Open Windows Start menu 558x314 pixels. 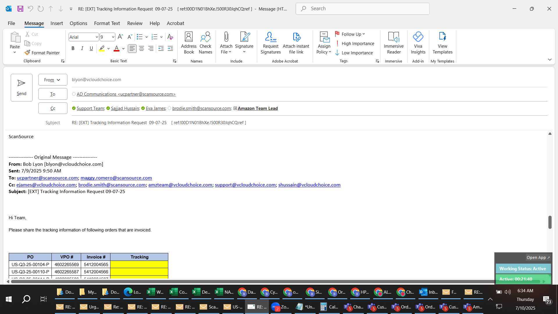tap(9, 299)
